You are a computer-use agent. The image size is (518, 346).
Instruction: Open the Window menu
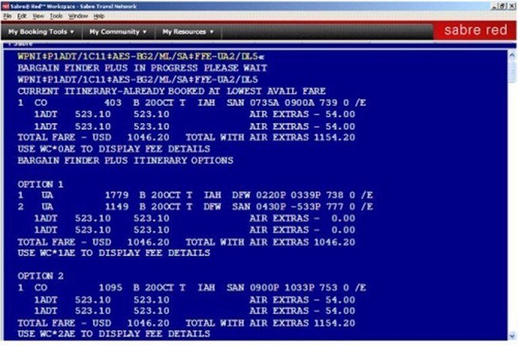click(x=78, y=16)
